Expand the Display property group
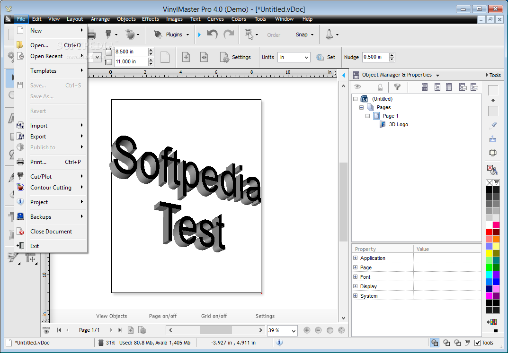Screen dimensions: 508x353 coord(356,286)
